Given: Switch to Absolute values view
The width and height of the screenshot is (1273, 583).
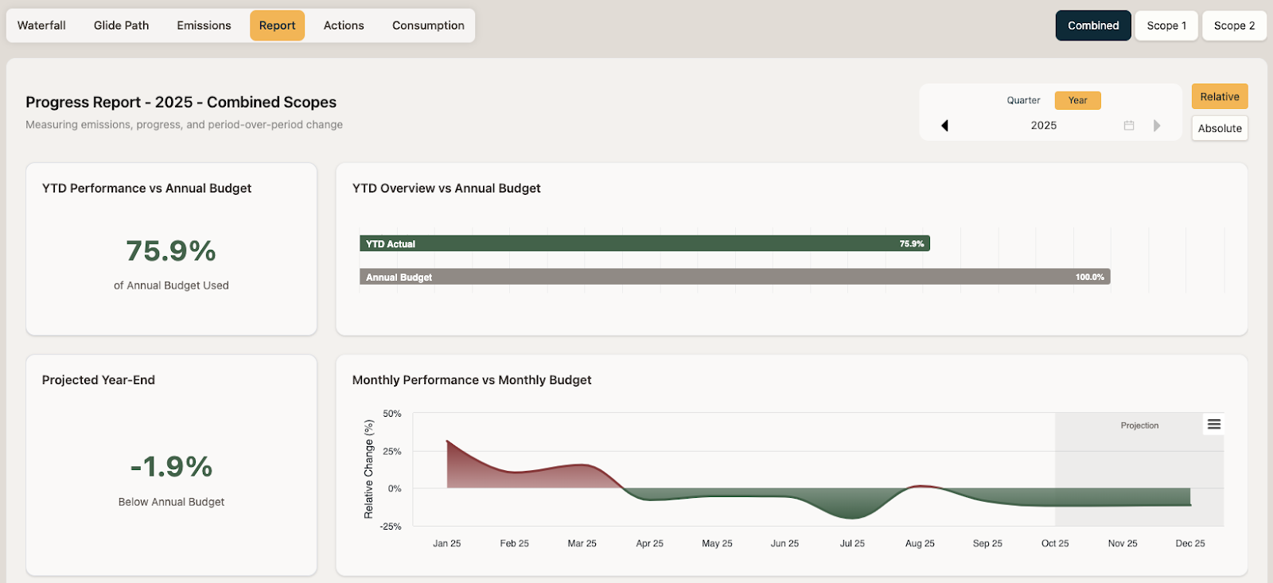Looking at the screenshot, I should click(1219, 128).
